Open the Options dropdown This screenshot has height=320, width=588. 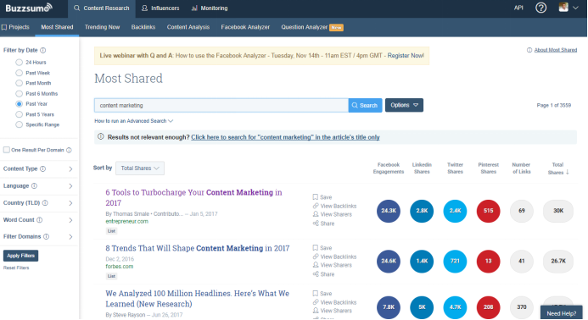(404, 105)
